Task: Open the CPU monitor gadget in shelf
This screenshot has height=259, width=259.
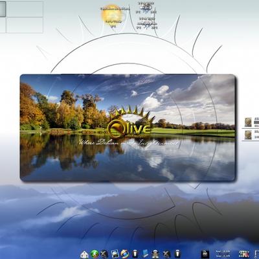Action: pyautogui.click(x=244, y=254)
